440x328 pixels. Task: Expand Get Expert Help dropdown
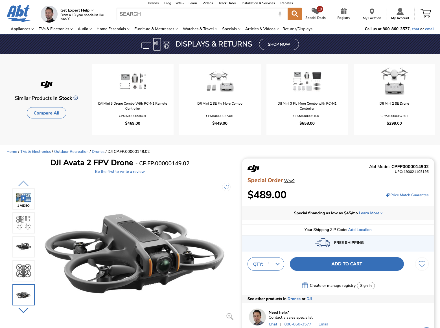coord(77,10)
